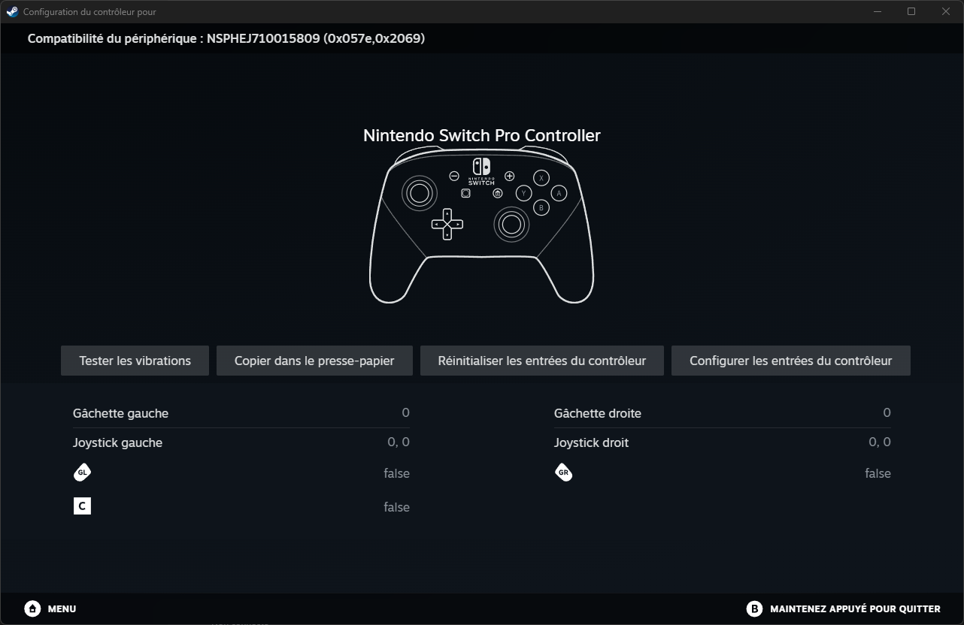Image resolution: width=964 pixels, height=625 pixels.
Task: Select Copier dans le presse-papier
Action: point(314,361)
